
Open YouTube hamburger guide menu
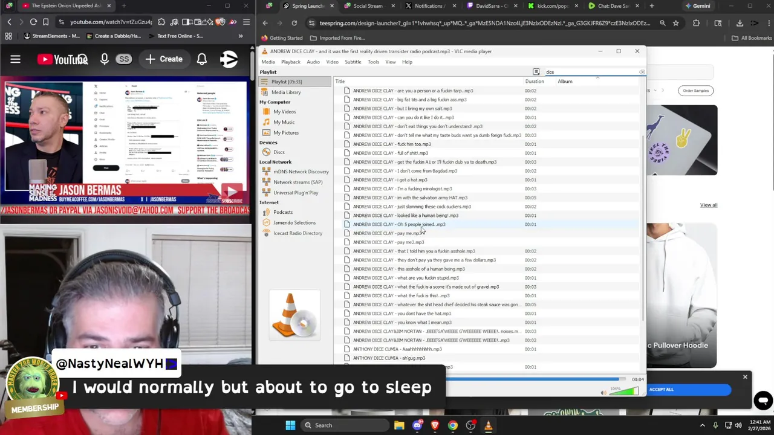coord(15,59)
